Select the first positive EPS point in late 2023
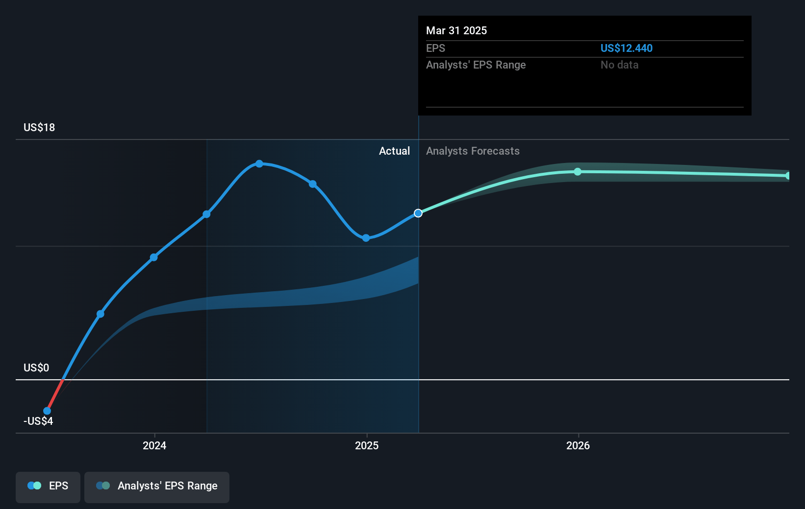The image size is (805, 509). [x=100, y=314]
